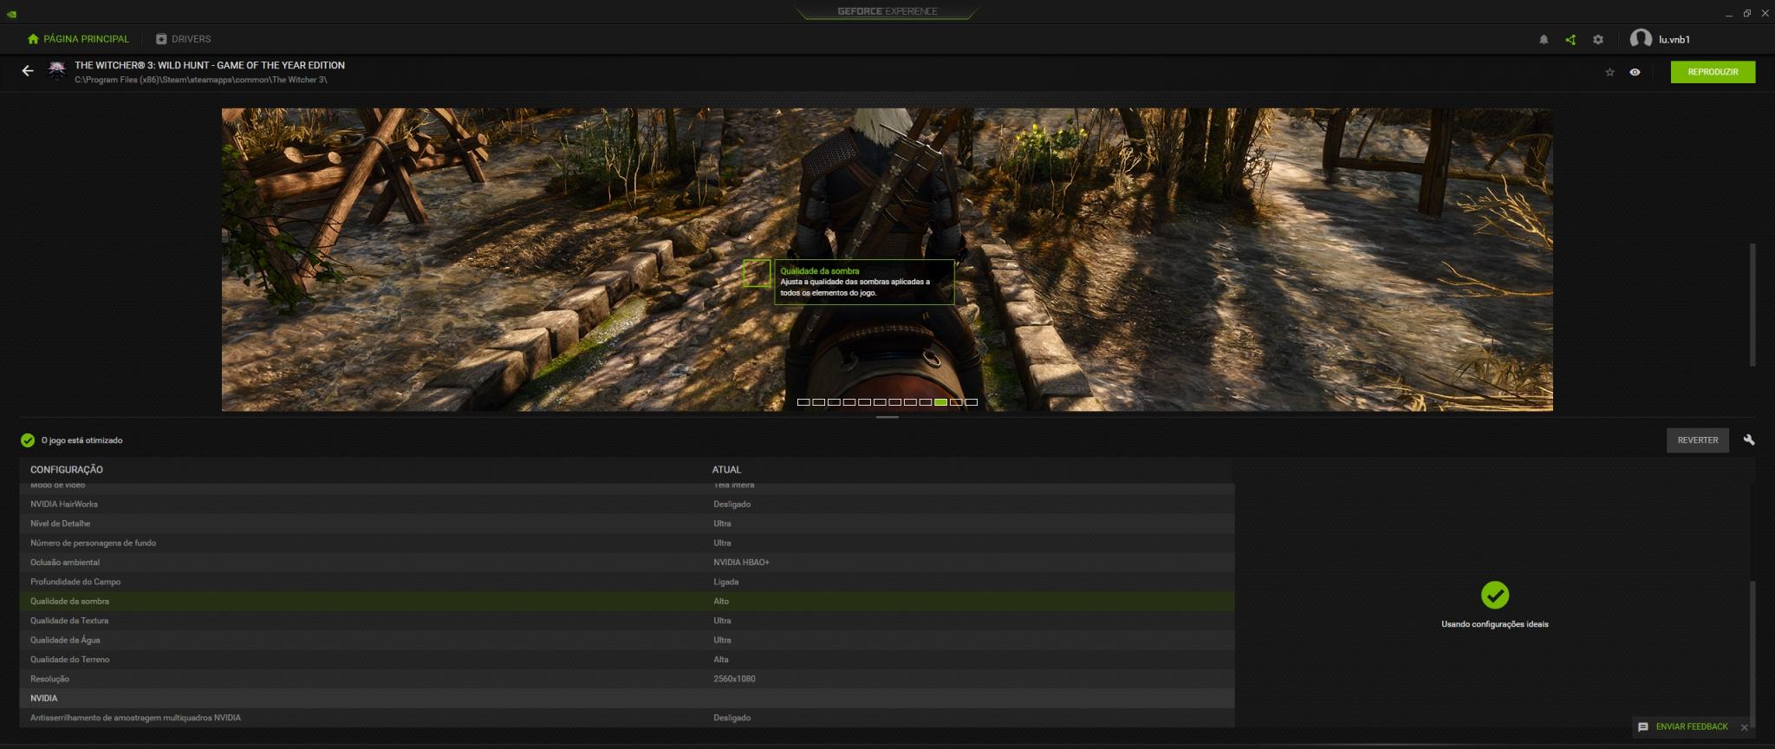Select the Resolução row

627,679
